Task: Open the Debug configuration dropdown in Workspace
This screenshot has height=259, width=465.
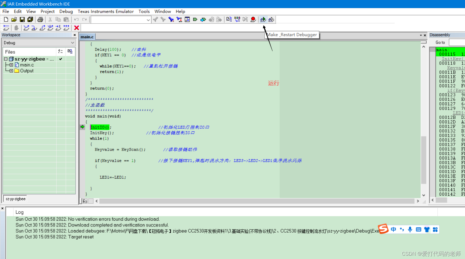Action: click(x=73, y=43)
